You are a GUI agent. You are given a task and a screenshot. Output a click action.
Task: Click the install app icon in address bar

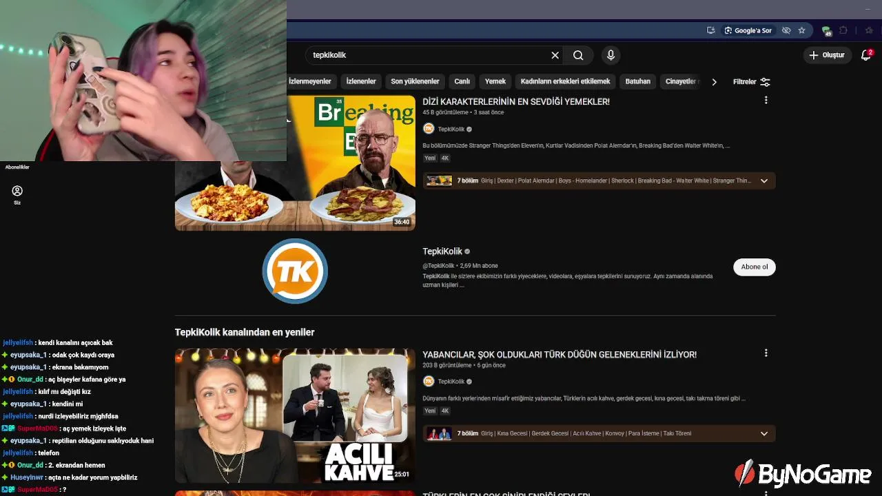711,30
